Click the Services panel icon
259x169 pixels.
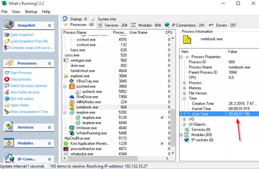[9, 126]
